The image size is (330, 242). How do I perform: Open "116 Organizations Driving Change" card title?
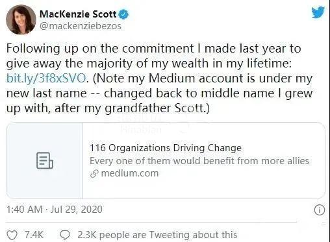tap(166, 148)
